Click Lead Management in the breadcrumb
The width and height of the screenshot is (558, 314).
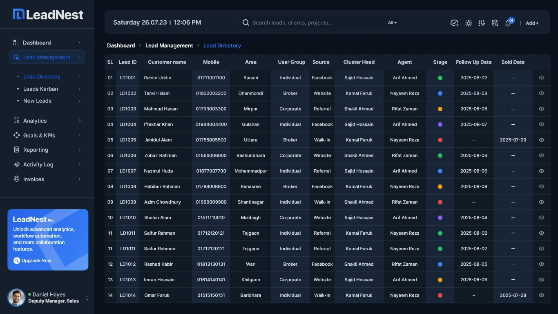[x=169, y=45]
